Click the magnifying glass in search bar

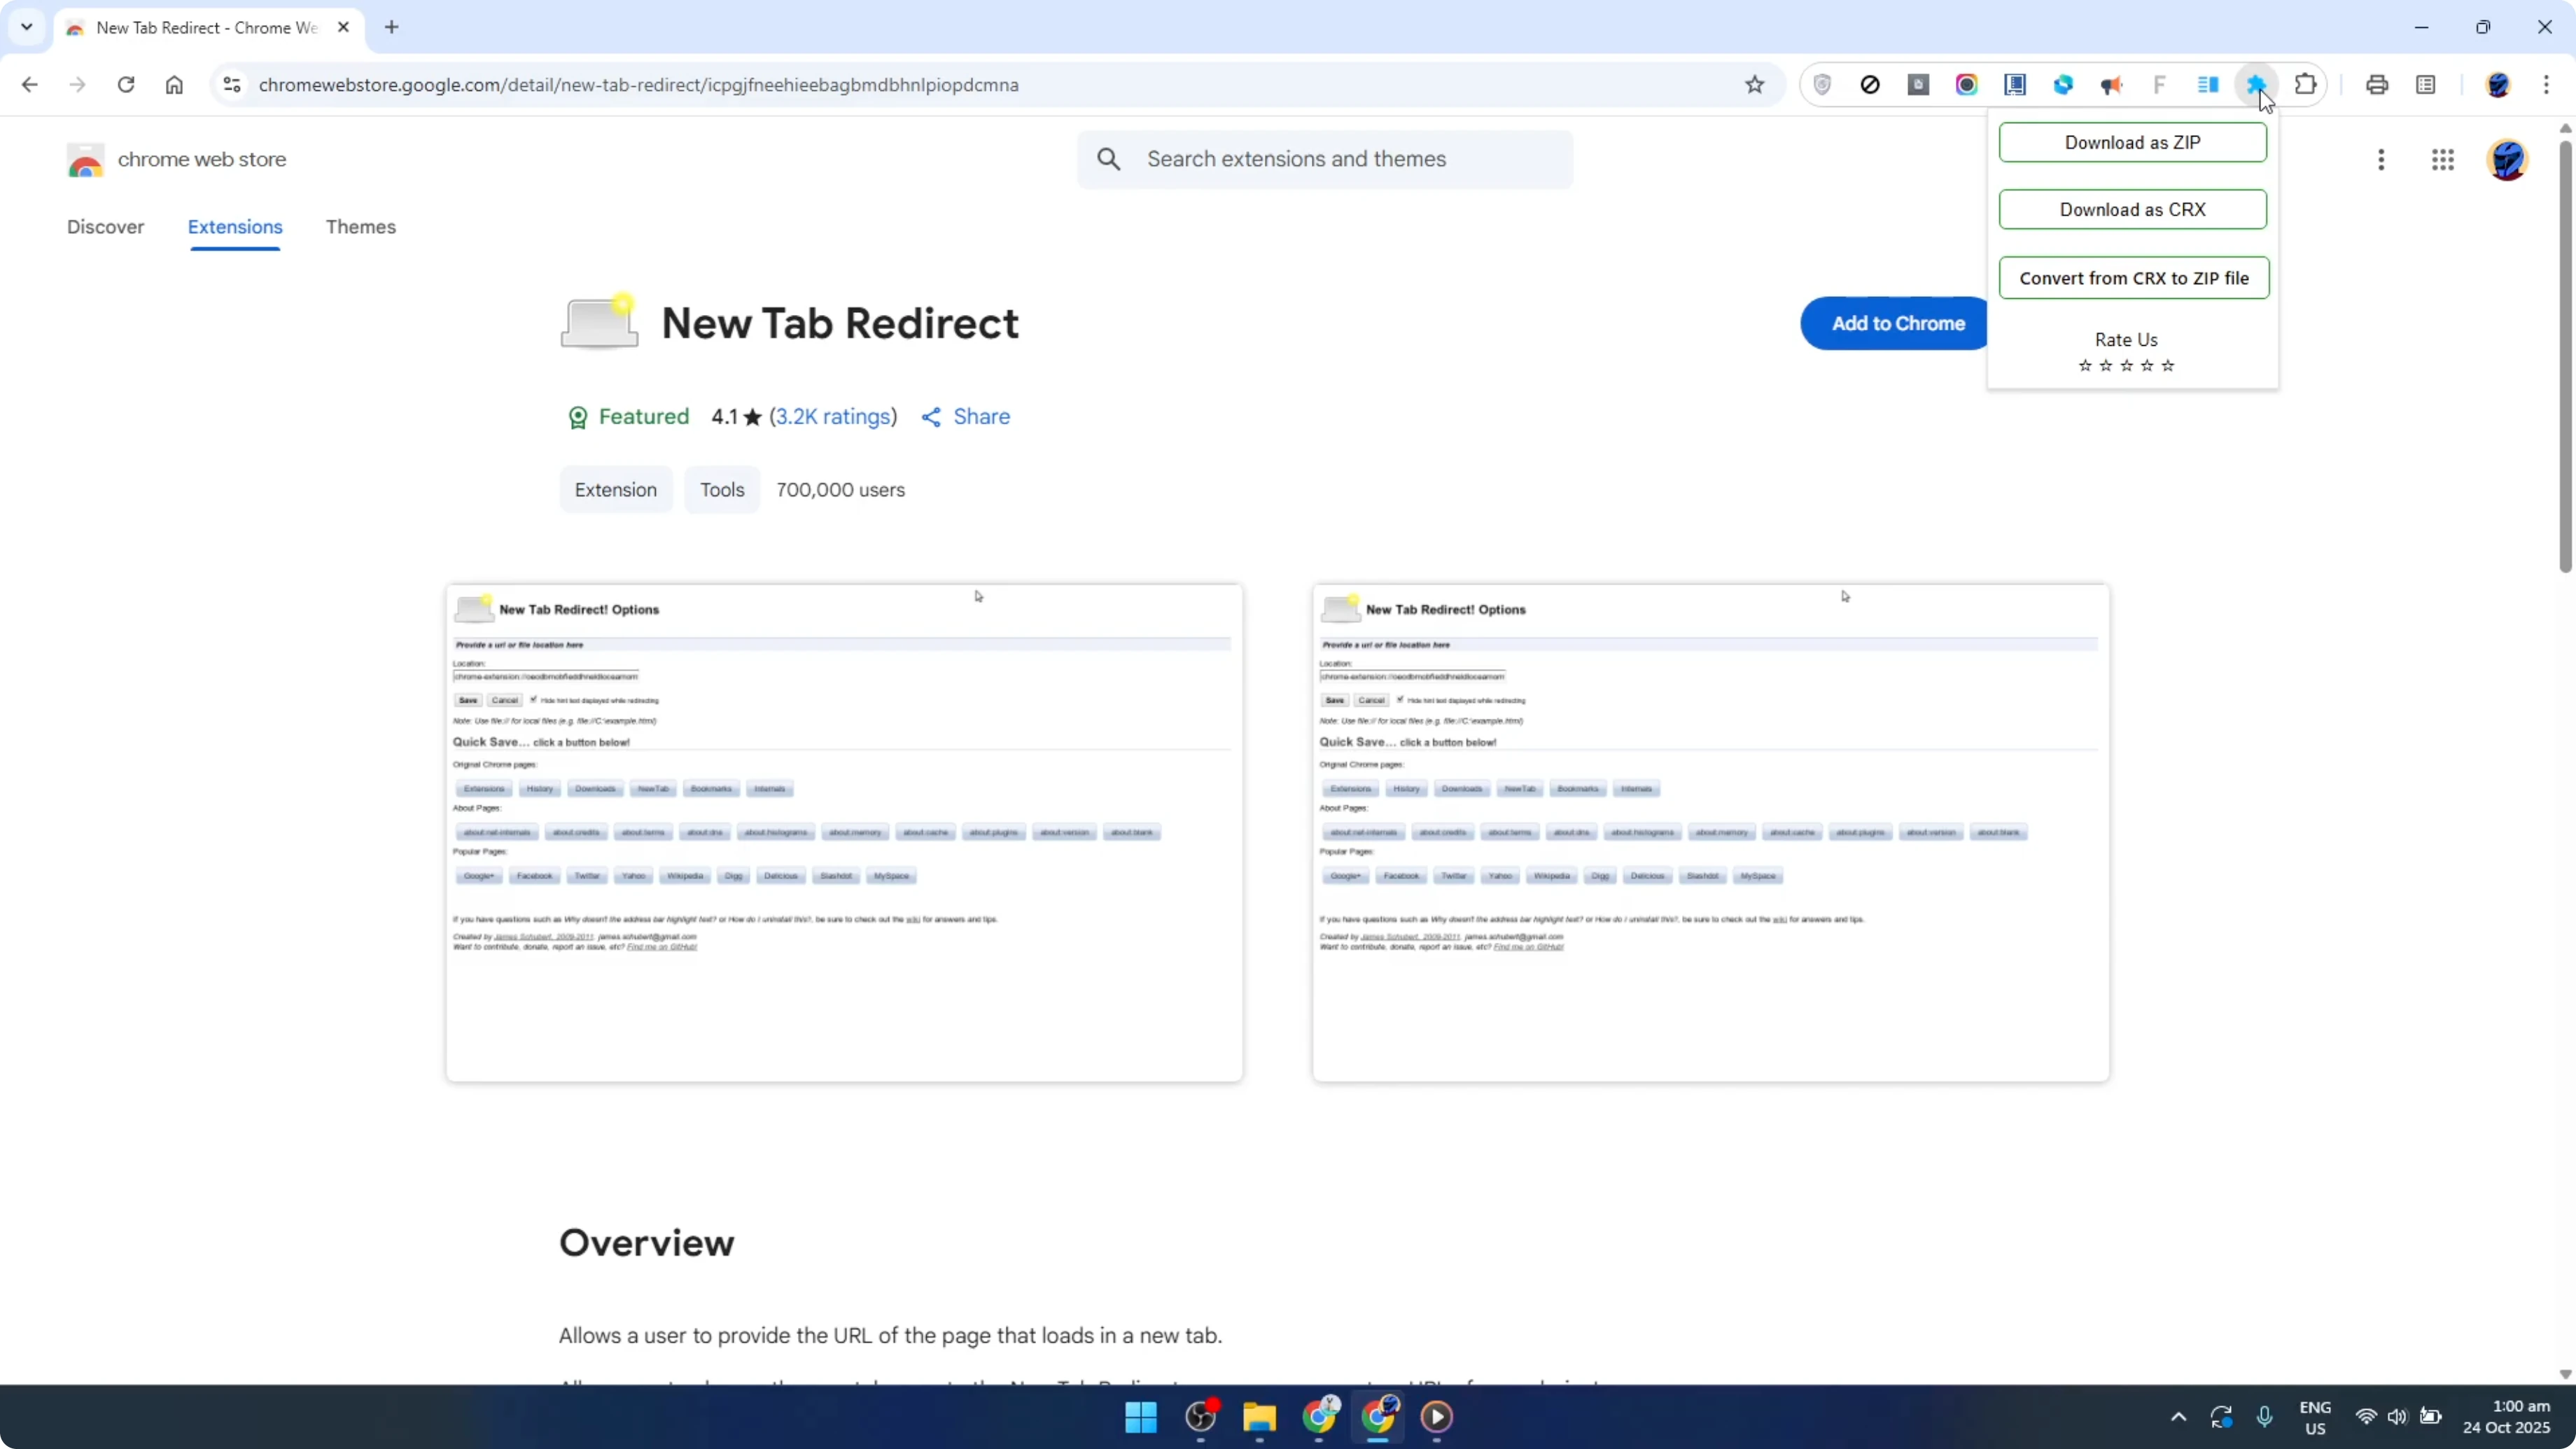[x=1108, y=158]
